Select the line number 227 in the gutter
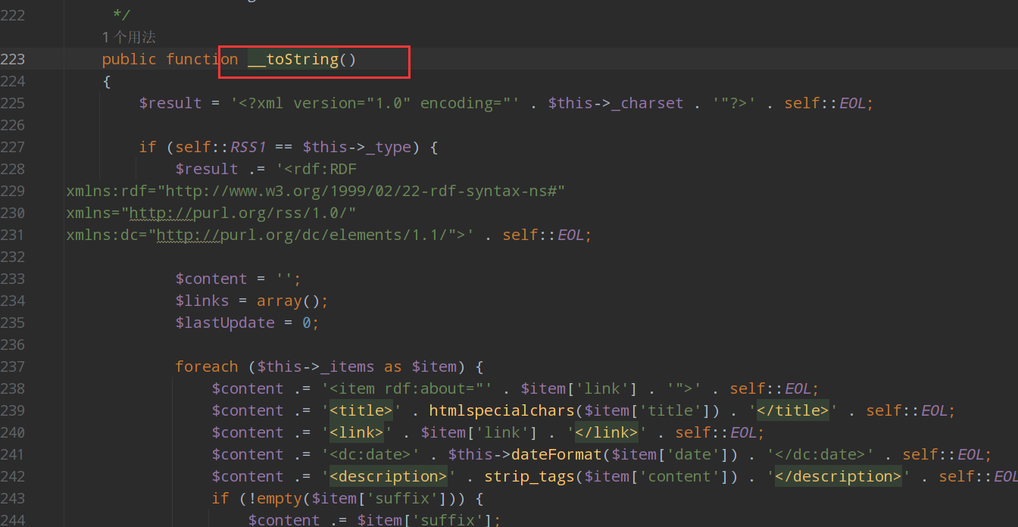 click(x=13, y=147)
